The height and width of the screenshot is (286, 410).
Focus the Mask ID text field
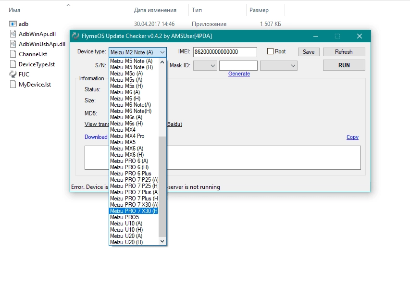[238, 66]
